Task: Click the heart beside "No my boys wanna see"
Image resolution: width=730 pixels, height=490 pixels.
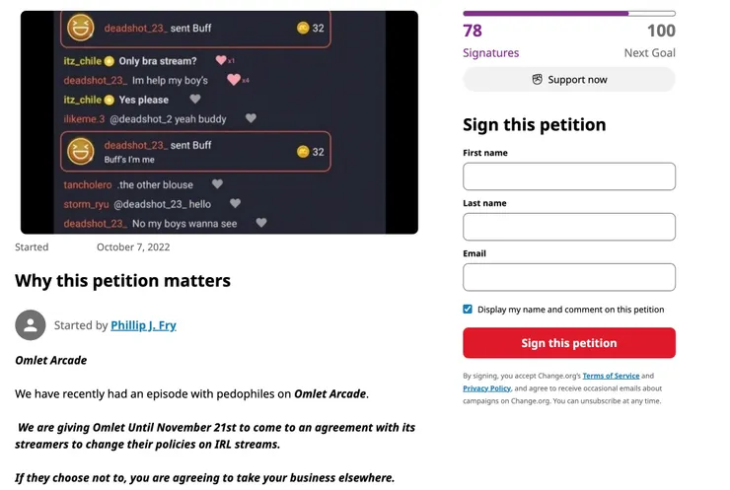Action: 260,224
